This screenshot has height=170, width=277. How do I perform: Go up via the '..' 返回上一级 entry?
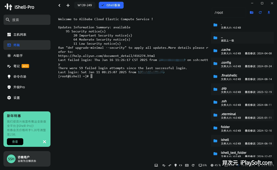(x=242, y=38)
